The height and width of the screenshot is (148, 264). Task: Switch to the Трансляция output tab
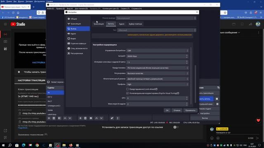[99, 24]
